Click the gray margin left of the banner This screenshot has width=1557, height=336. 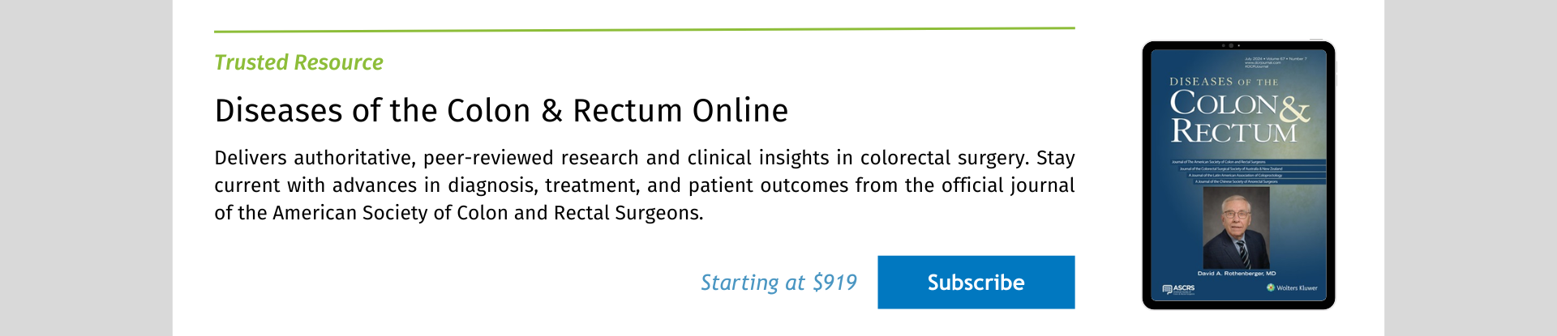(x=85, y=168)
